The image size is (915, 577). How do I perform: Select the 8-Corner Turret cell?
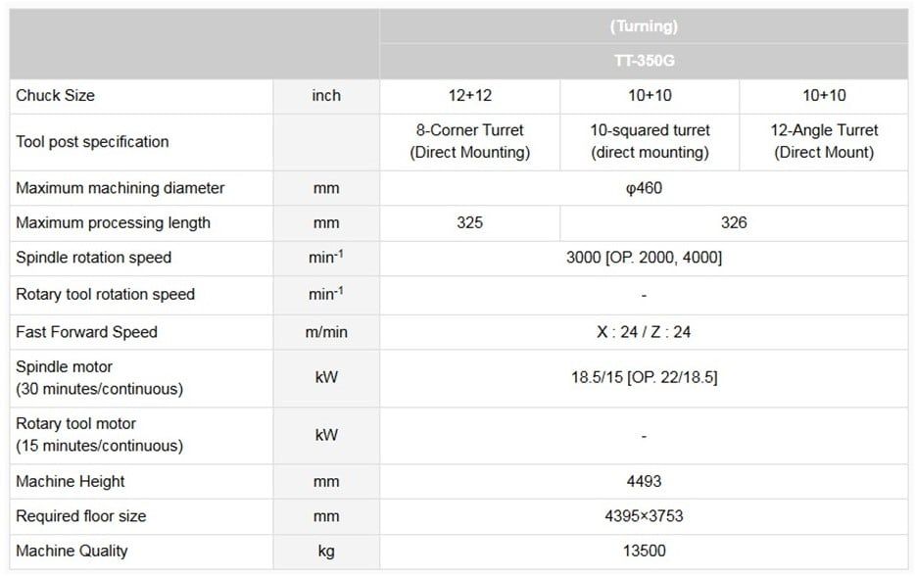[469, 141]
